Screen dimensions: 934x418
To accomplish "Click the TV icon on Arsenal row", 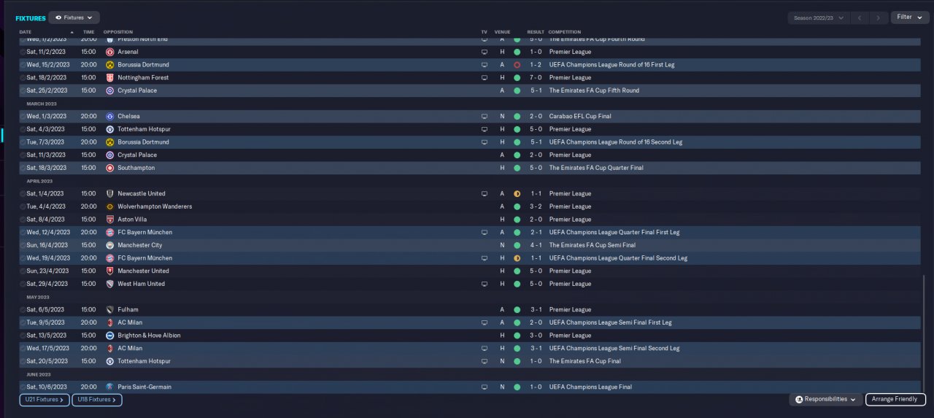I will pos(484,53).
